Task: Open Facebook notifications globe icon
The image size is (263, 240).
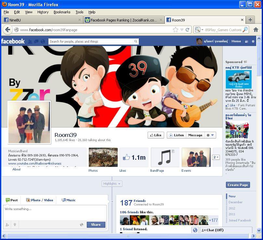Action: pos(43,41)
